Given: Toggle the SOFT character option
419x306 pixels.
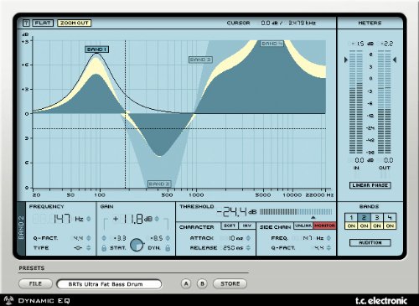Looking at the screenshot, I should 230,226.
